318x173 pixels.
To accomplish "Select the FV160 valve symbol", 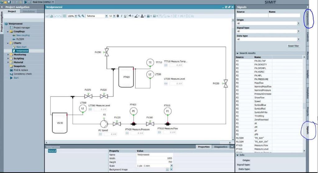I will click(x=150, y=123).
